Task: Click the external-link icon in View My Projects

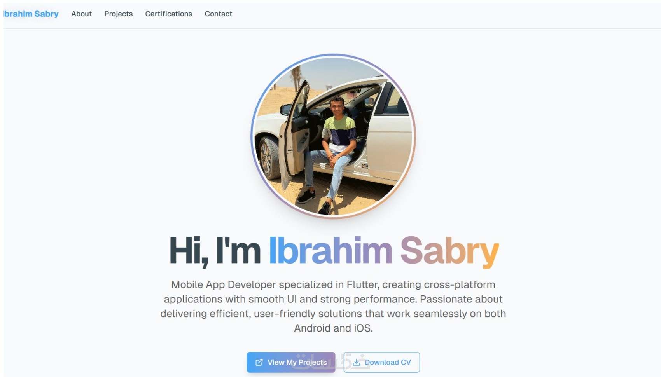Action: [x=259, y=362]
